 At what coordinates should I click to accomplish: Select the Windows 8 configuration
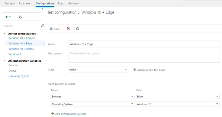point(15,54)
